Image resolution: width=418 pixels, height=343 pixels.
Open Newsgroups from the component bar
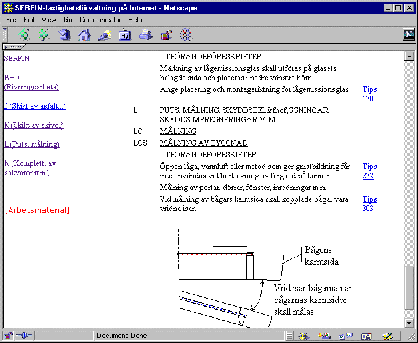tap(345, 336)
